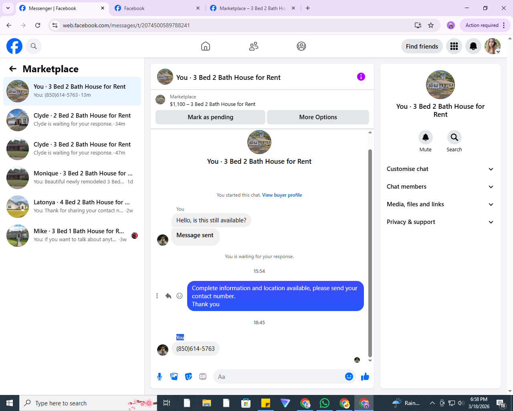Reply to the blue message arrow

[x=168, y=296]
